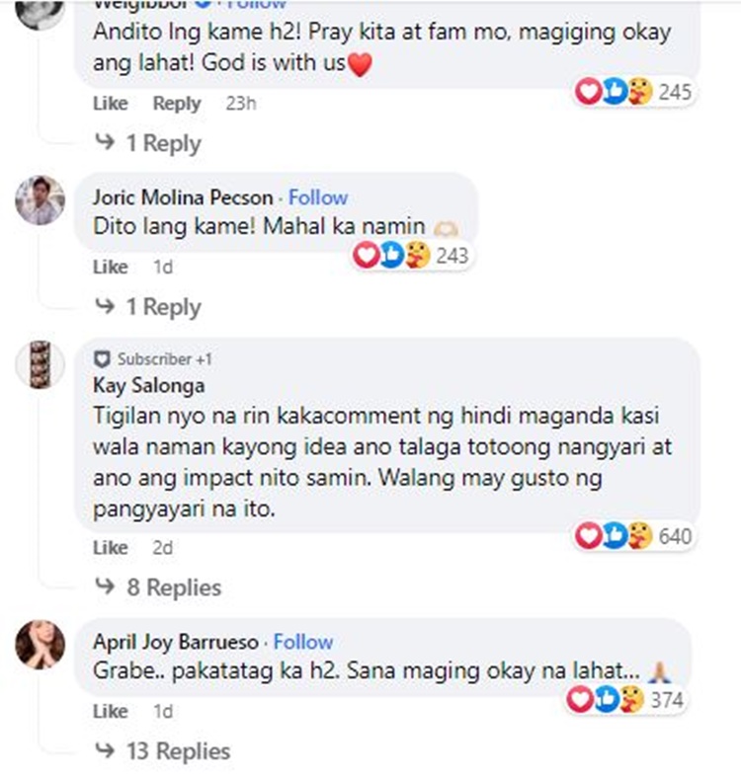Click heart reaction icon on Joric's comment
This screenshot has width=741, height=782.
click(x=366, y=256)
